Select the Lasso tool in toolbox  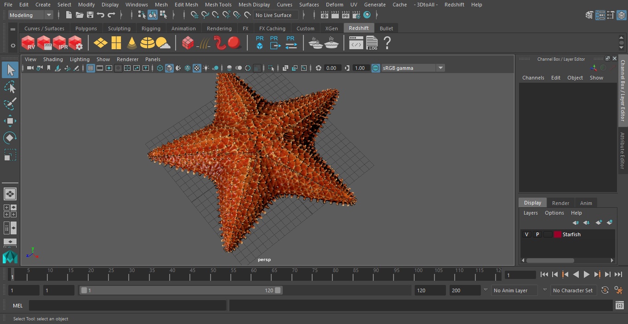click(10, 87)
